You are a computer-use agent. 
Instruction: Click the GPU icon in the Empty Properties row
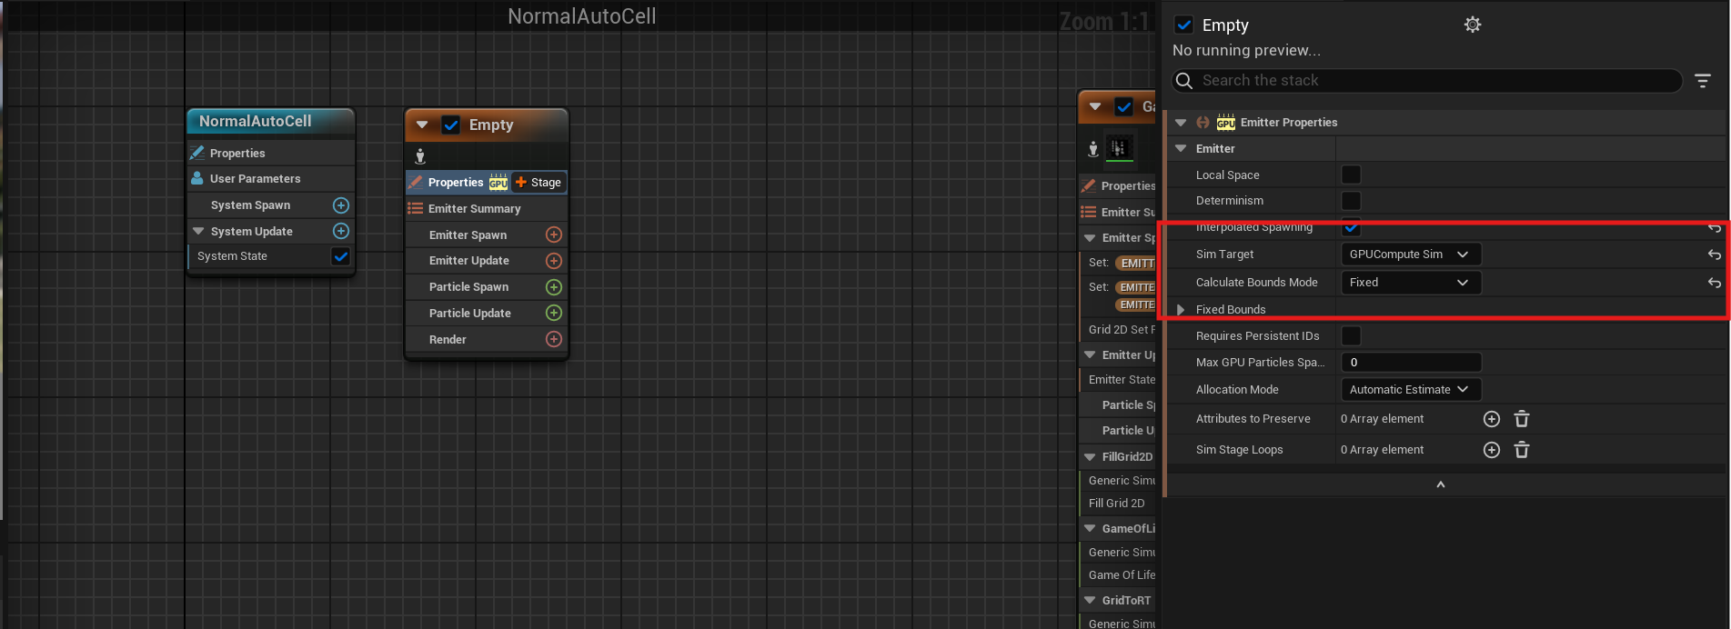point(498,183)
